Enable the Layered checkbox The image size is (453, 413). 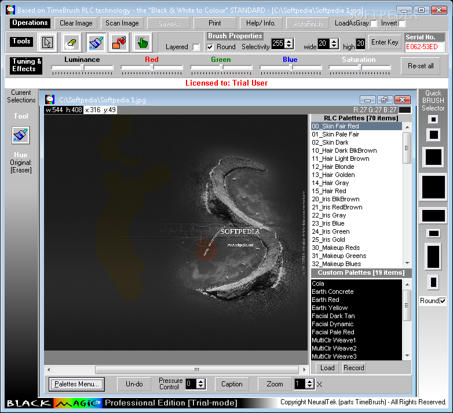(x=196, y=47)
